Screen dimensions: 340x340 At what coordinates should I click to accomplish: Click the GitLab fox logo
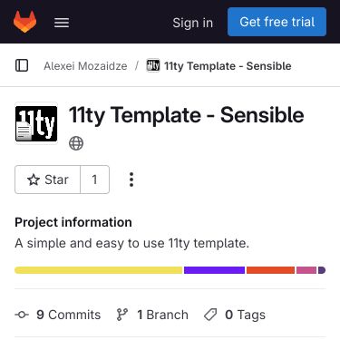pyautogui.click(x=24, y=22)
